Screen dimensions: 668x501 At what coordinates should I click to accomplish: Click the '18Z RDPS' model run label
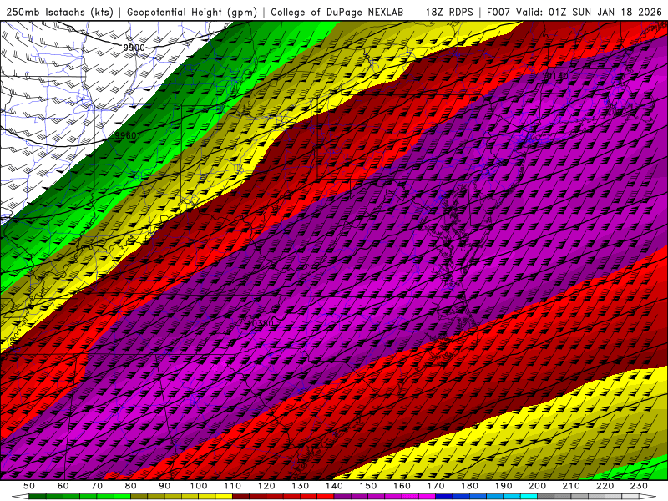pos(449,13)
